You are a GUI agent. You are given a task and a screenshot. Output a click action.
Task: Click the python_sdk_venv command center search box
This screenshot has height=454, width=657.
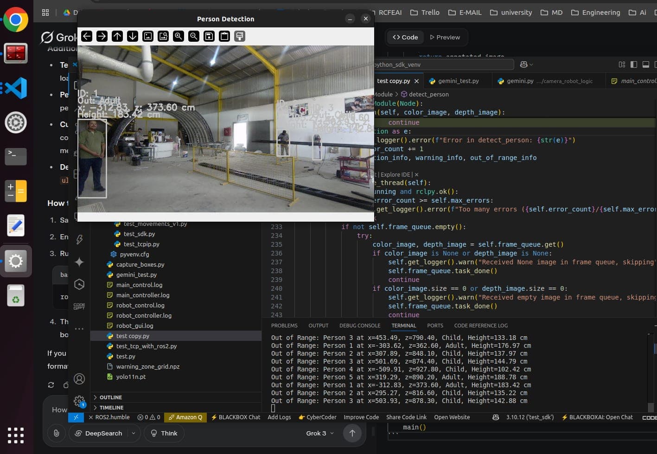(444, 64)
